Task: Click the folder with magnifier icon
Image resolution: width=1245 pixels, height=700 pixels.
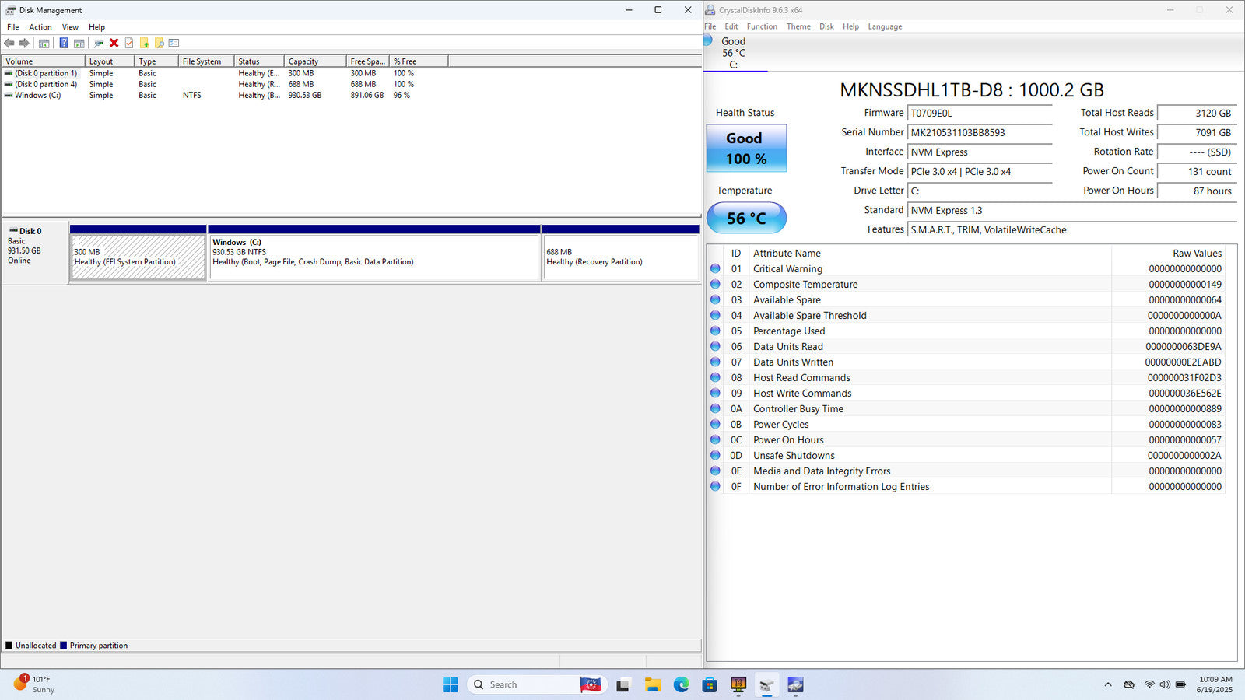Action: pos(159,43)
